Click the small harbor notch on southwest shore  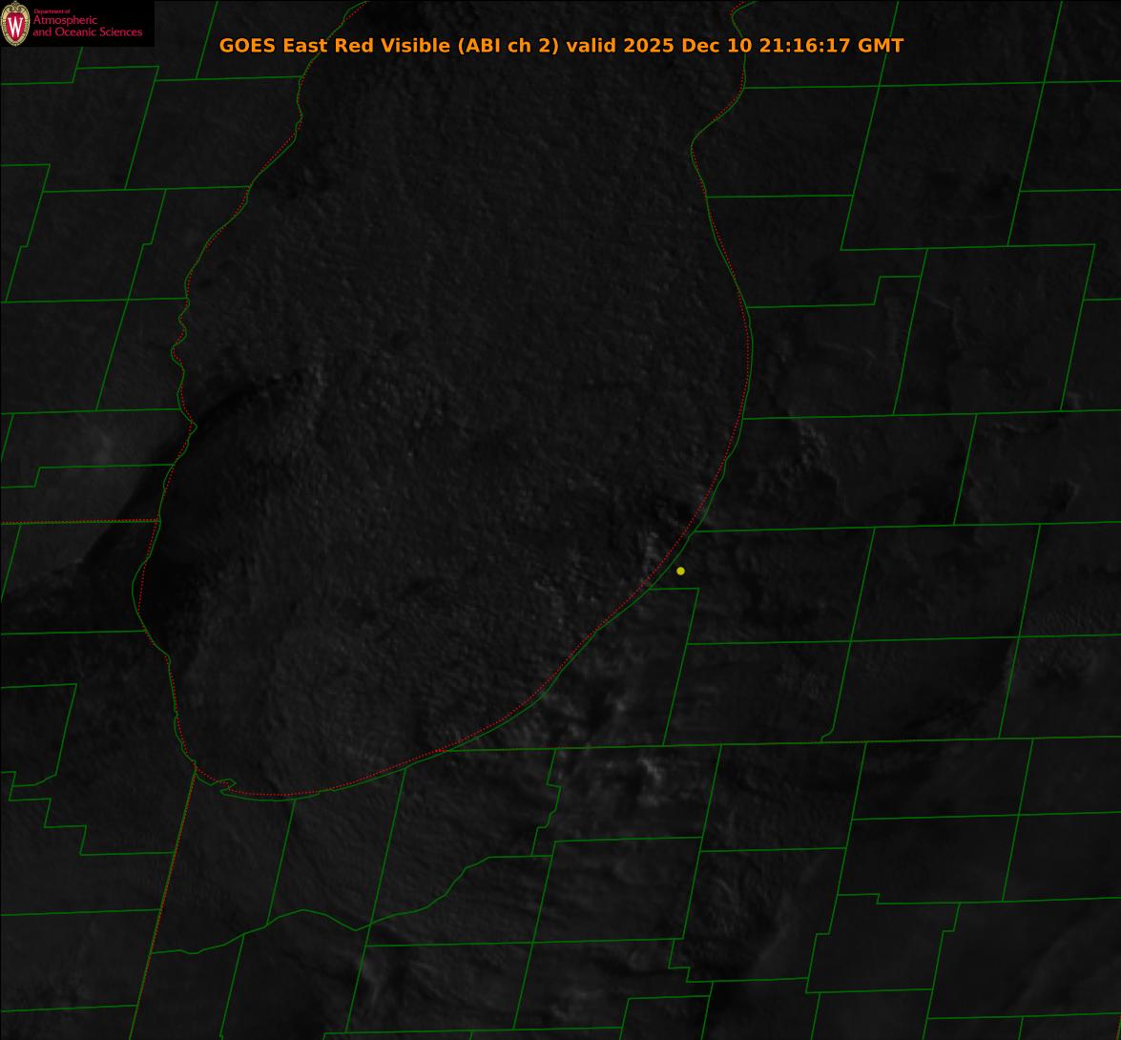tap(225, 784)
